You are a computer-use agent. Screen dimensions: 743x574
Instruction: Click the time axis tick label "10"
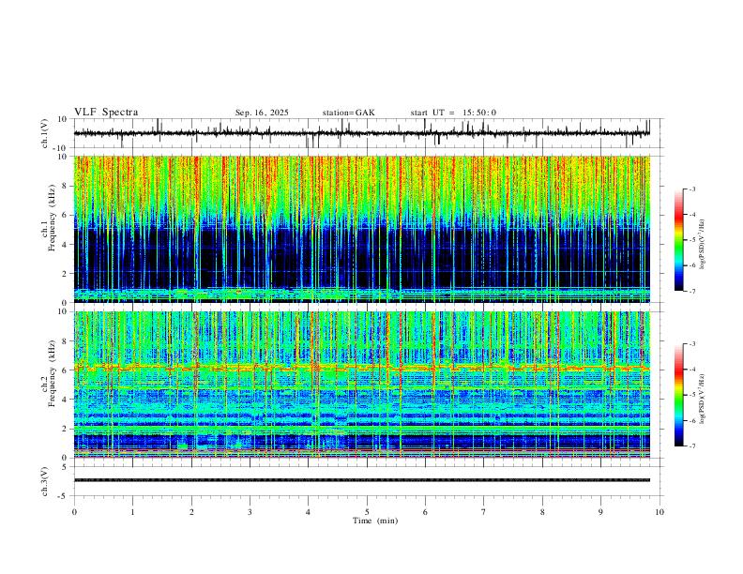tap(660, 512)
